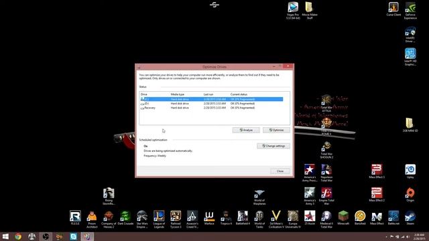Click the Optimize button

click(x=276, y=130)
